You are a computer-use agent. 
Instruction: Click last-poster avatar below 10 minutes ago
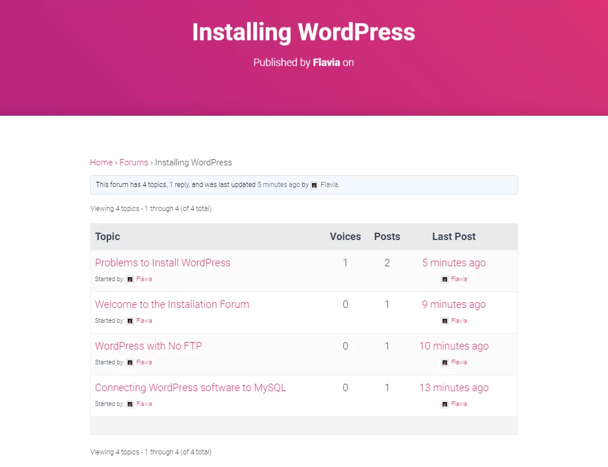coord(445,362)
